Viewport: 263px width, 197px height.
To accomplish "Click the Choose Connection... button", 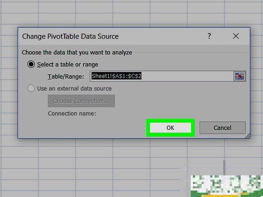I will 81,101.
